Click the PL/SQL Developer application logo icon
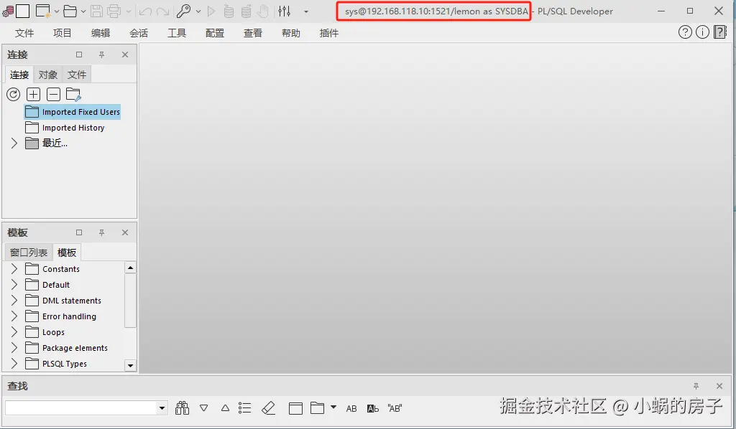 coord(7,11)
